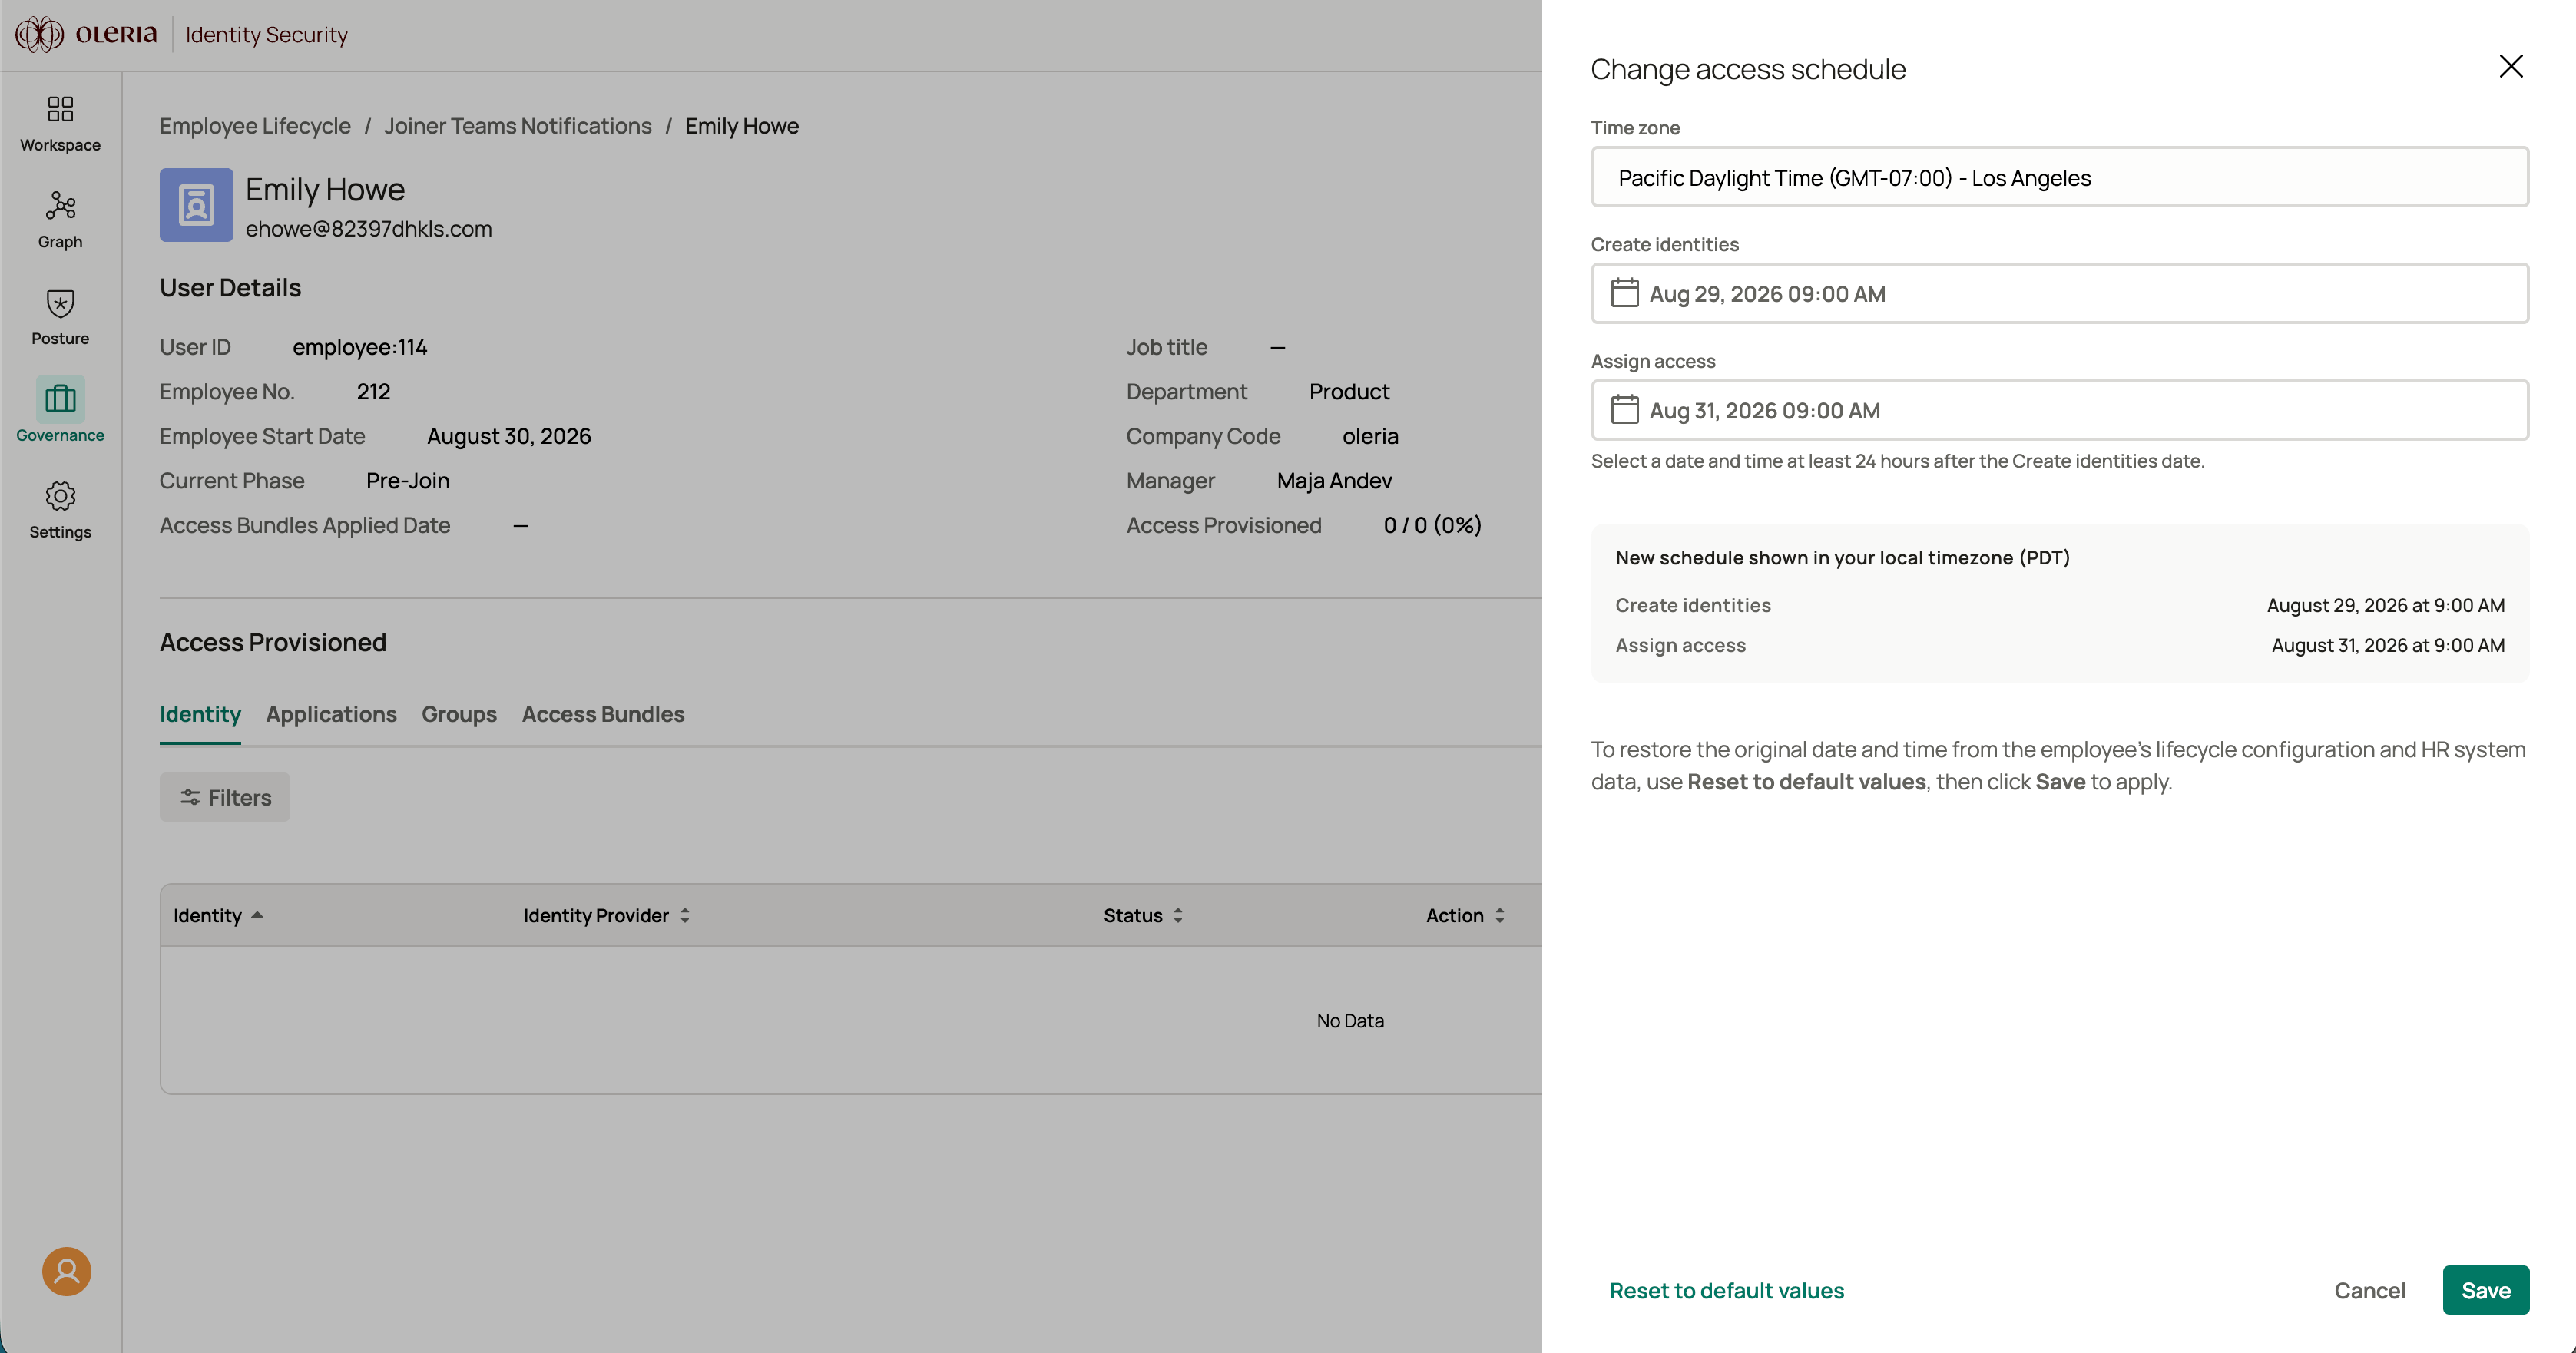Sort by the Action column

tap(1465, 915)
